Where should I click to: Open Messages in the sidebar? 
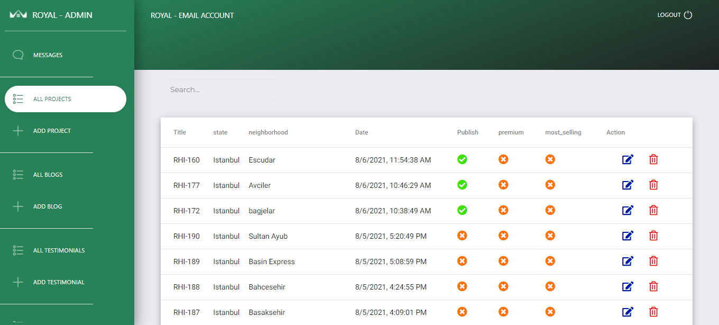[x=48, y=55]
